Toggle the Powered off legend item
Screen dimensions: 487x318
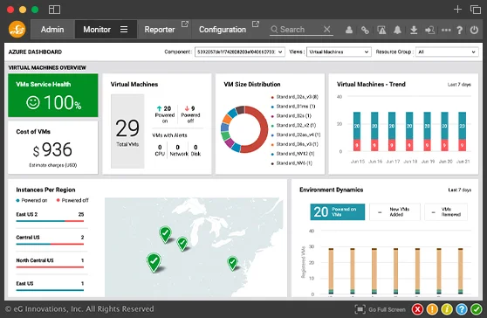point(72,201)
